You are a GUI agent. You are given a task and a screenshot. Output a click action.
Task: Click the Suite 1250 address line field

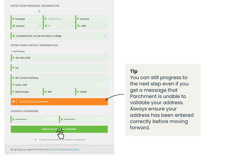[59, 85]
